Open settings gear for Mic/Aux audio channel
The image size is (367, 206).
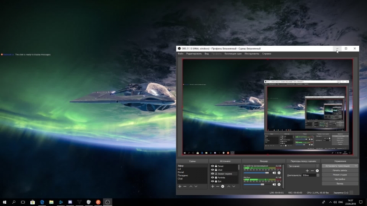[279, 184]
